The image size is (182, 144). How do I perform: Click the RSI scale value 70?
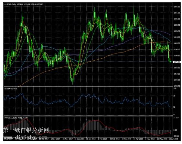coord(174,96)
